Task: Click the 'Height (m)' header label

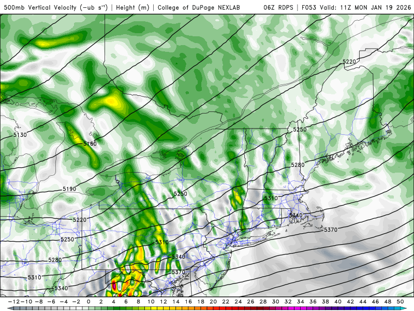Action: [132, 7]
